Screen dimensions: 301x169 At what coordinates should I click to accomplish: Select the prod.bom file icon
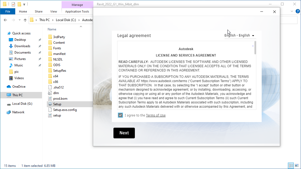[50, 98]
